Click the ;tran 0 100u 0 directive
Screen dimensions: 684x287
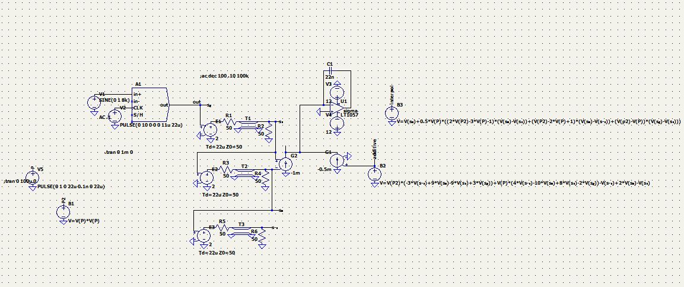coord(21,181)
